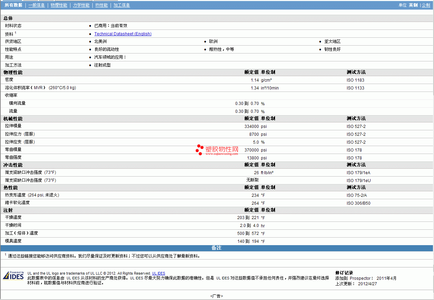Switch to the 加工信息 tab
434x300 pixels.
click(x=122, y=5)
